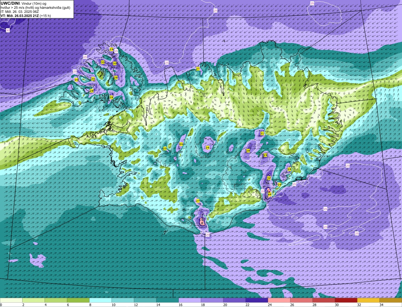
Task: Click the legend swatch between 30 and 32
Action: point(346,300)
